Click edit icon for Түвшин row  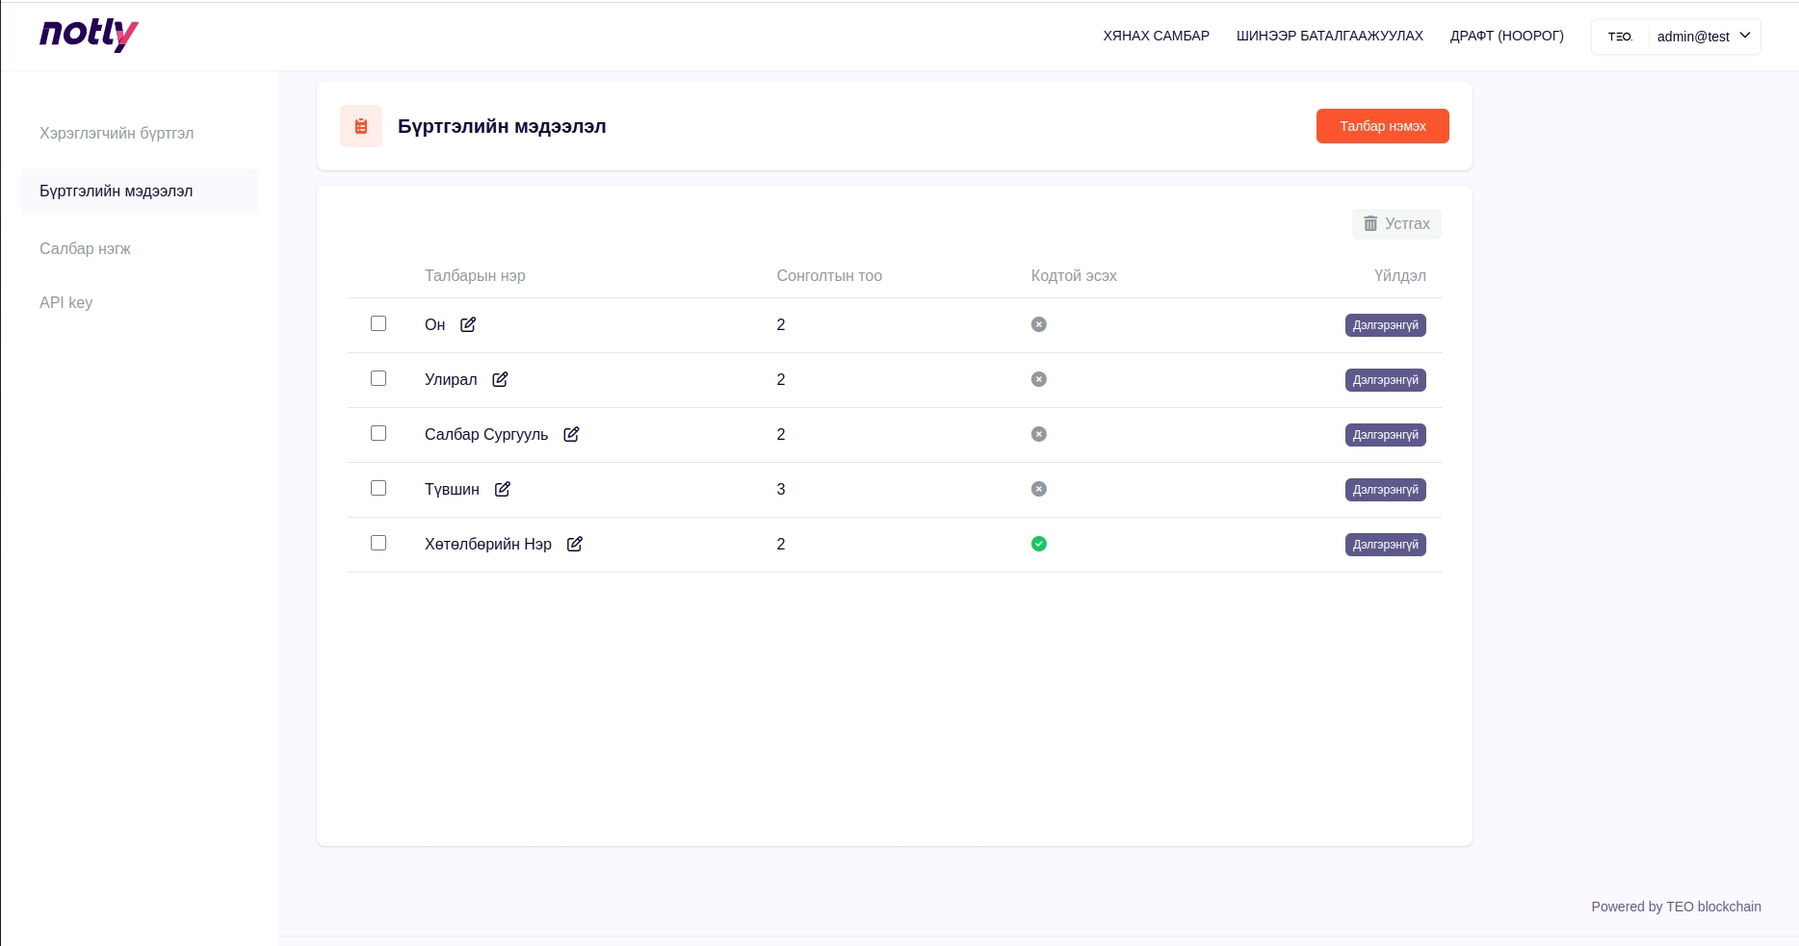503,489
